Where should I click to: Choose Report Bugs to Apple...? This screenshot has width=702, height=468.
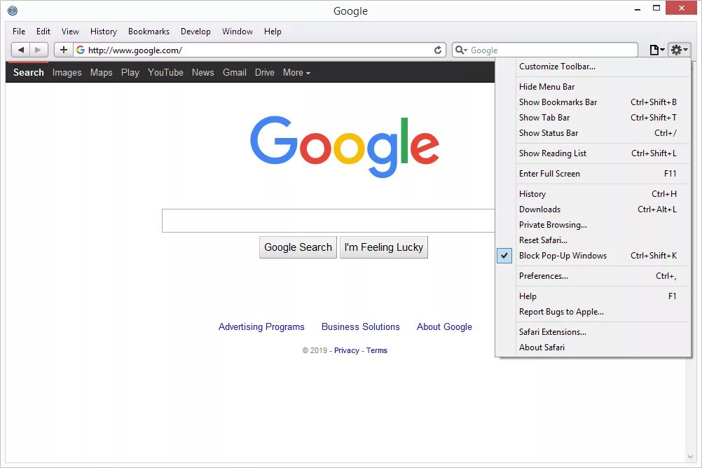tap(593, 312)
